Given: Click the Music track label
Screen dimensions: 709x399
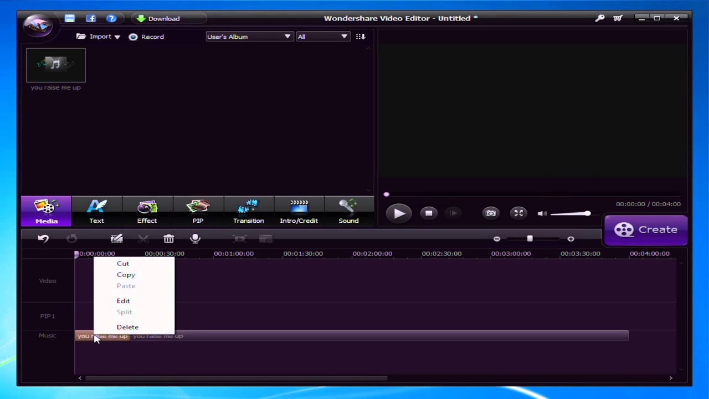Looking at the screenshot, I should coord(48,335).
